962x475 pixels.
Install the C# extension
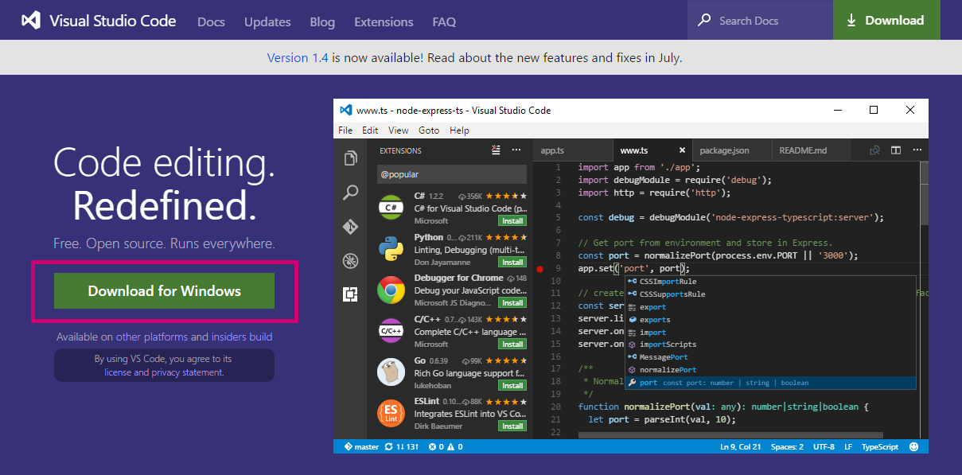point(512,220)
